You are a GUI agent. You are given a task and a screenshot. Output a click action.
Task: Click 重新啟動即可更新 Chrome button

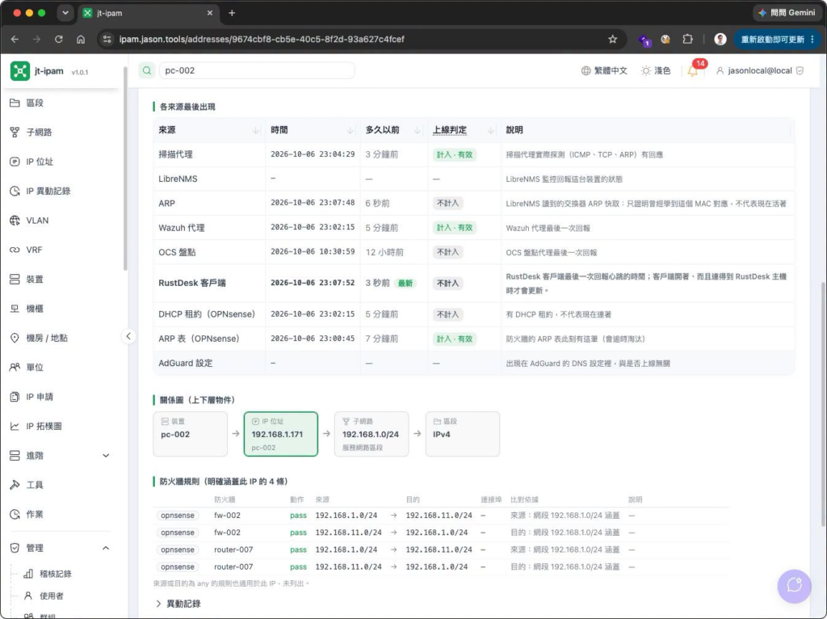tap(777, 39)
